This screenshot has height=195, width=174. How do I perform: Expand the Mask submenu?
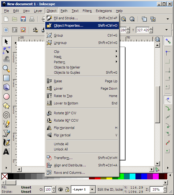click(82, 57)
